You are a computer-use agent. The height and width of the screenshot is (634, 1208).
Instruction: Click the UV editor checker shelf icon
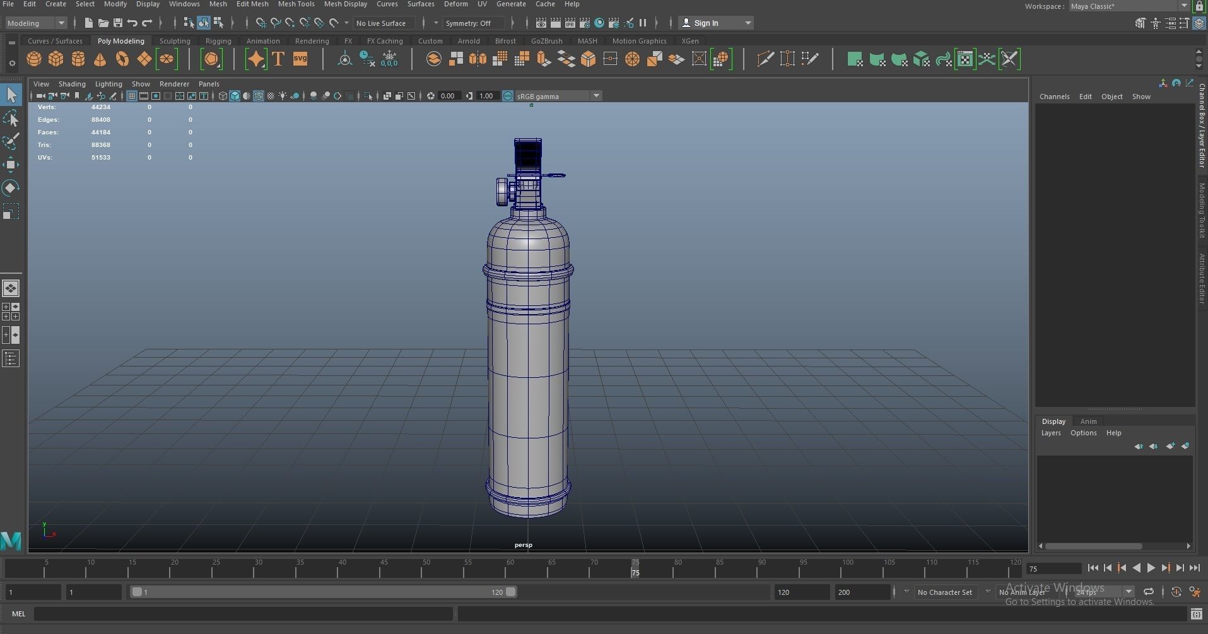(x=965, y=59)
